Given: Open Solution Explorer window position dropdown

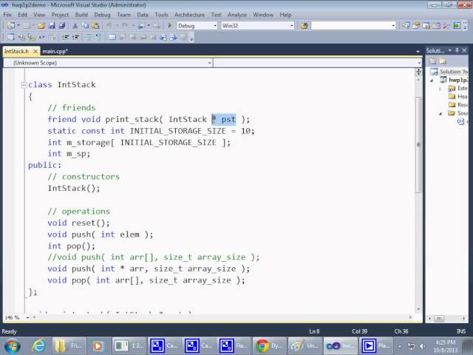Looking at the screenshot, I should (450, 50).
